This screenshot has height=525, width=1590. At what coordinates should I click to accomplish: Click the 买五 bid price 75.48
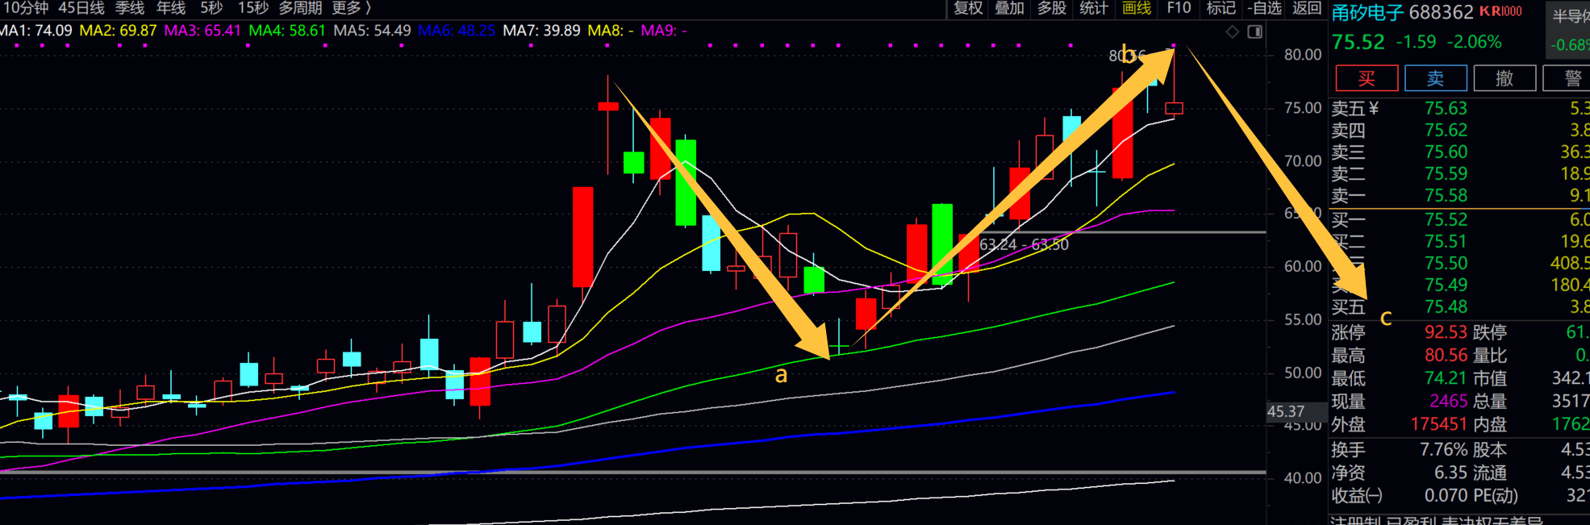click(1446, 306)
